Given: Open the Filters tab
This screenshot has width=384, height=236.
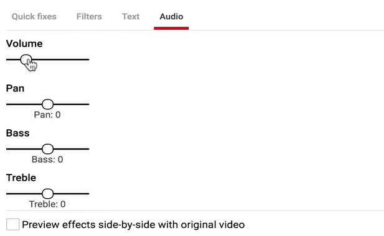Looking at the screenshot, I should point(89,17).
